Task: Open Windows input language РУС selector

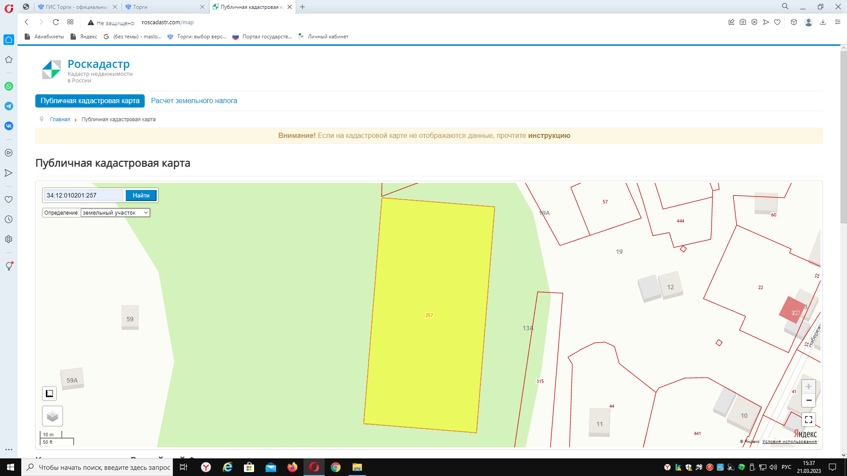Action: tap(787, 467)
